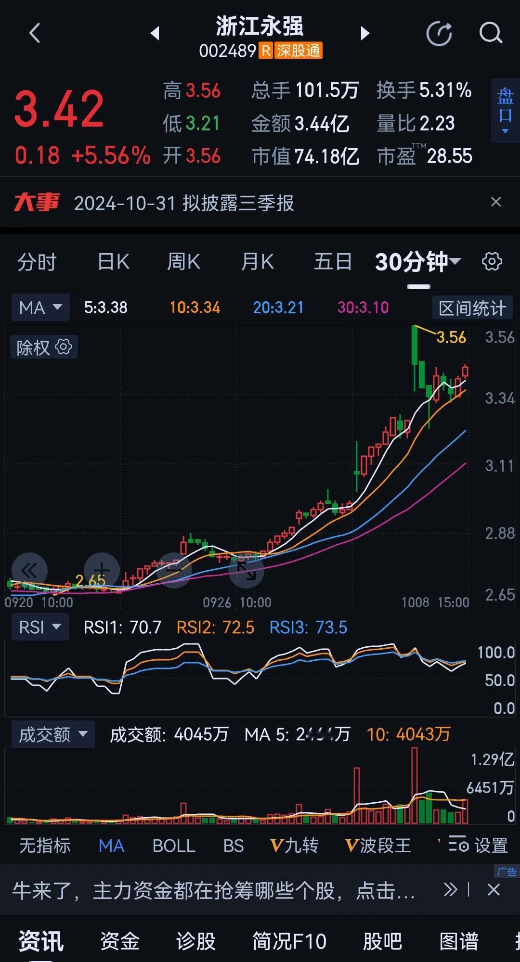
Task: Go to next stock with right triangle
Action: tap(365, 33)
